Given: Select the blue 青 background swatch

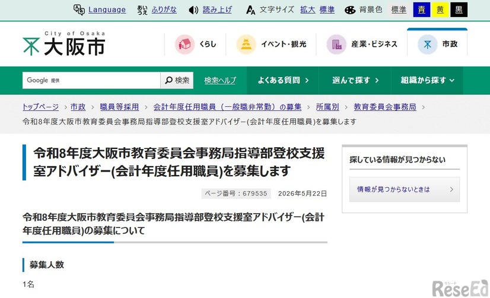Looking at the screenshot, I should click(422, 9).
